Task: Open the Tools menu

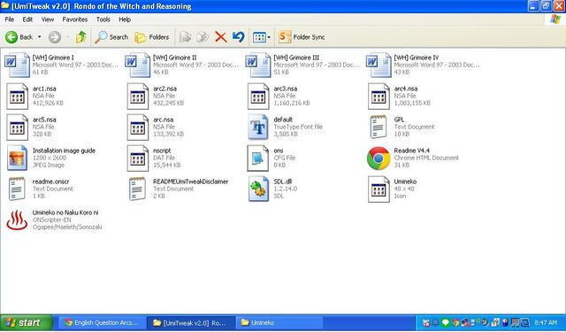Action: [x=103, y=19]
